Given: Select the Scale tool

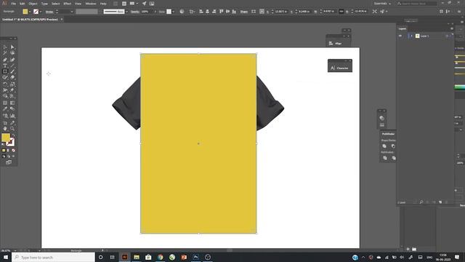Looking at the screenshot, I should coord(12,84).
